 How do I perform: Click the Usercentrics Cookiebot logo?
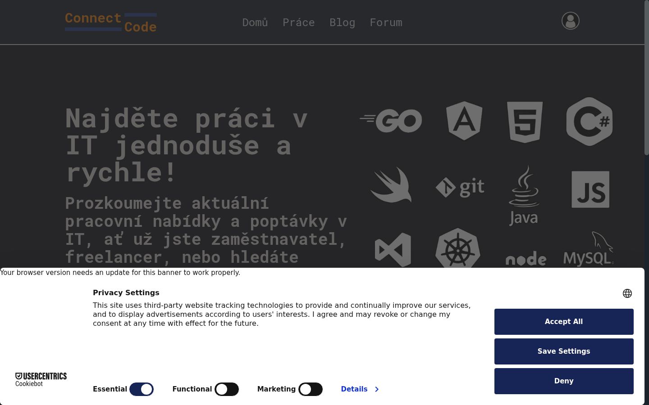click(41, 379)
